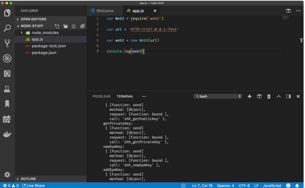Click 'newSymKey:' in terminal output
The width and height of the screenshot is (305, 188).
tap(114, 147)
